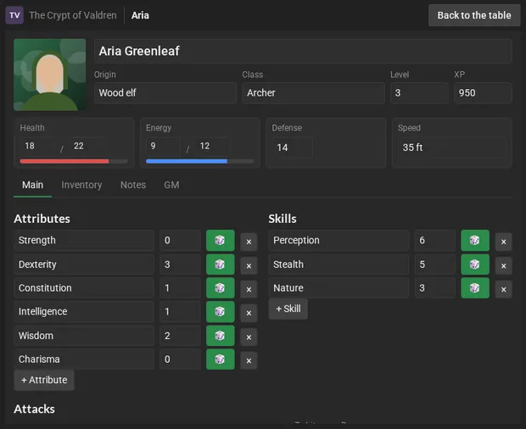Roll the Intelligence attribute dice
526x429 pixels.
click(220, 312)
